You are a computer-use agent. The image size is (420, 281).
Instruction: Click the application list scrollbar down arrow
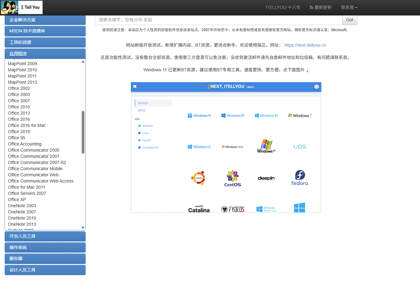click(x=83, y=228)
